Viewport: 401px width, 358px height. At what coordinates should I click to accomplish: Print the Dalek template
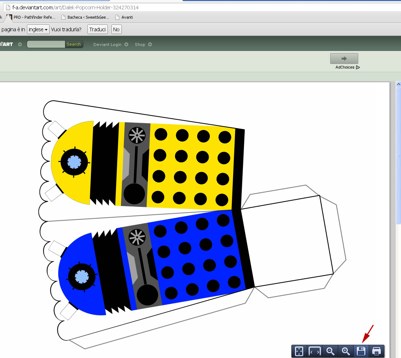coord(377,352)
